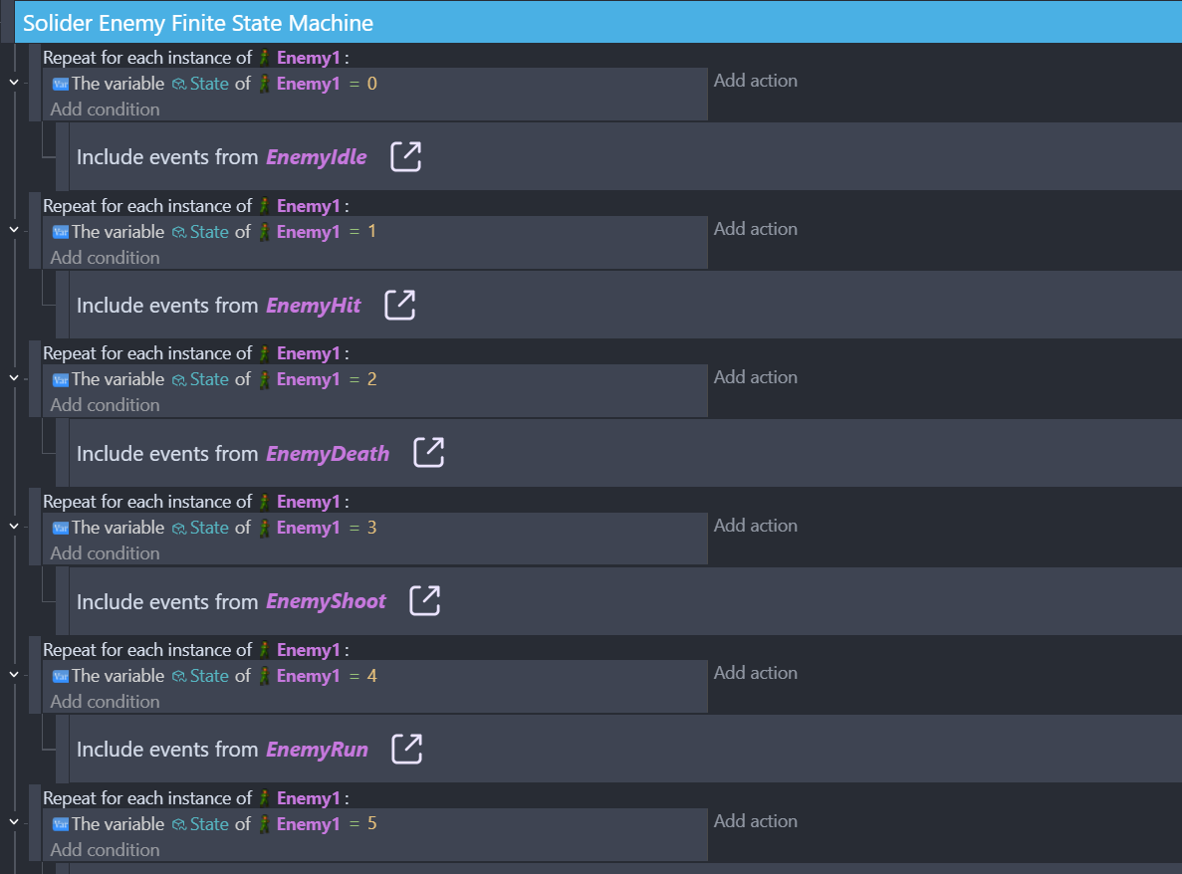1182x874 pixels.
Task: Collapse the State = 2 event with chevron
Action: [14, 377]
